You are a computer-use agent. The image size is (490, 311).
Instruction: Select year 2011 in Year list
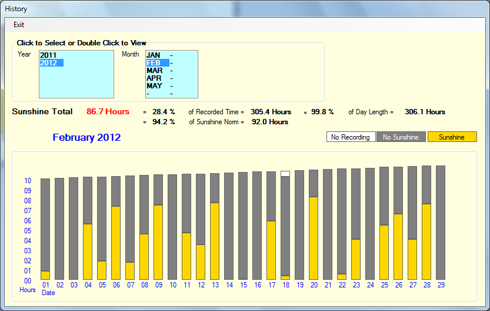(x=48, y=55)
